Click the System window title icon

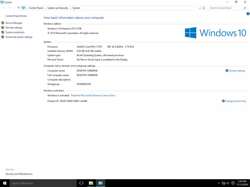(2, 2)
